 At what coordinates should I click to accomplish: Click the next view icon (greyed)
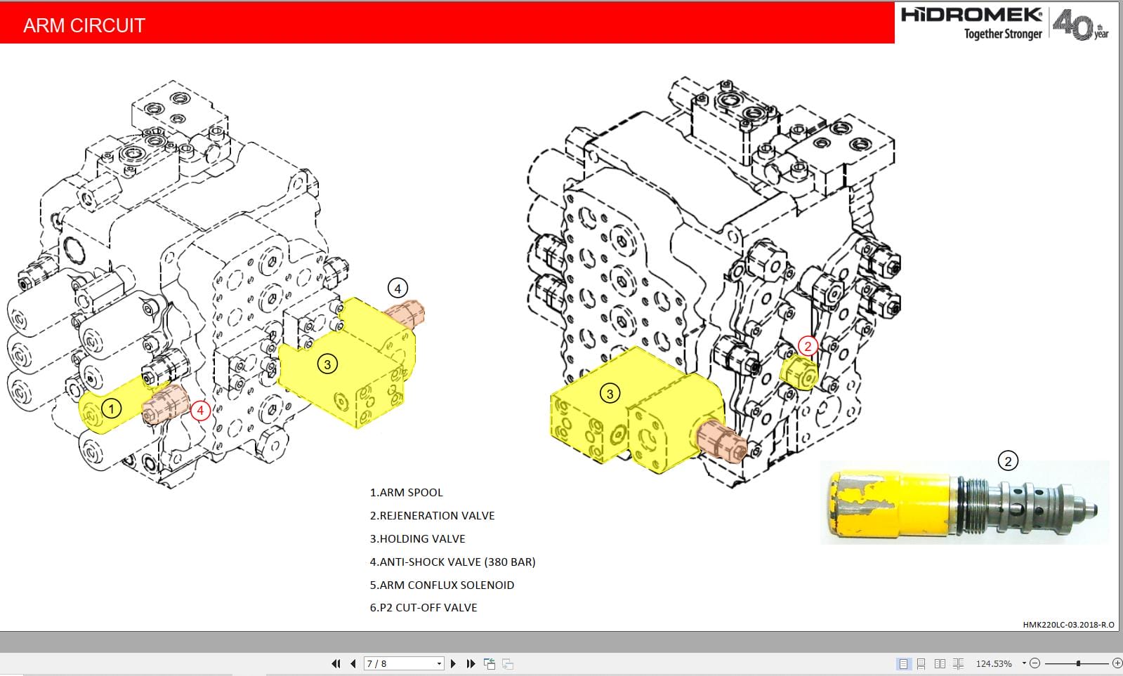(x=508, y=663)
